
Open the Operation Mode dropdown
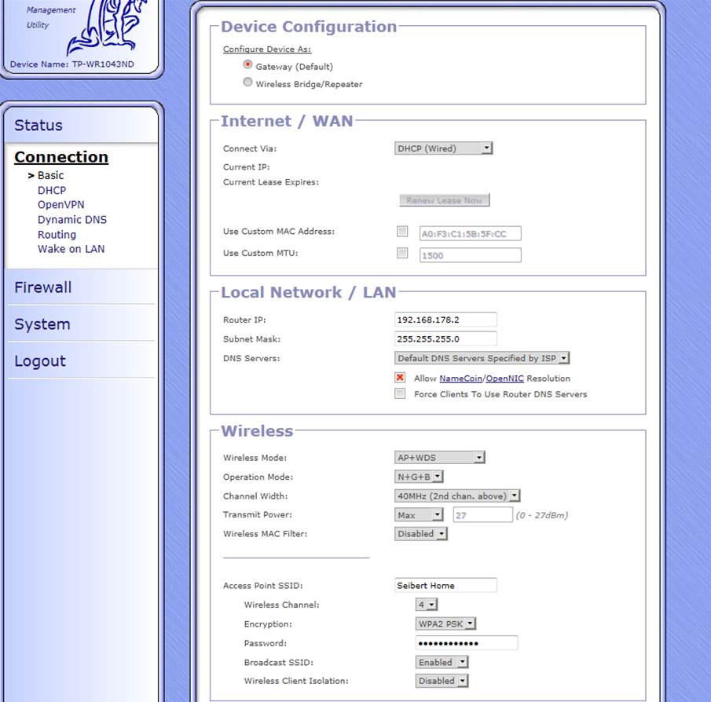[419, 477]
